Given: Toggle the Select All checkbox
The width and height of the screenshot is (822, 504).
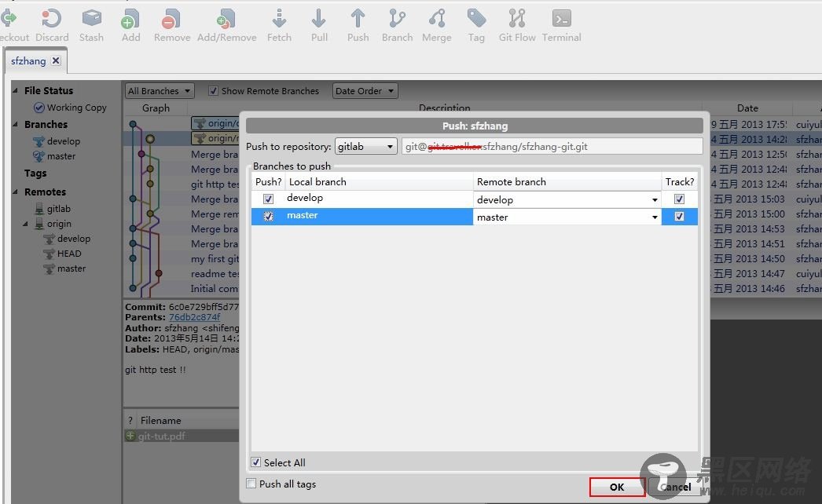Looking at the screenshot, I should (256, 462).
